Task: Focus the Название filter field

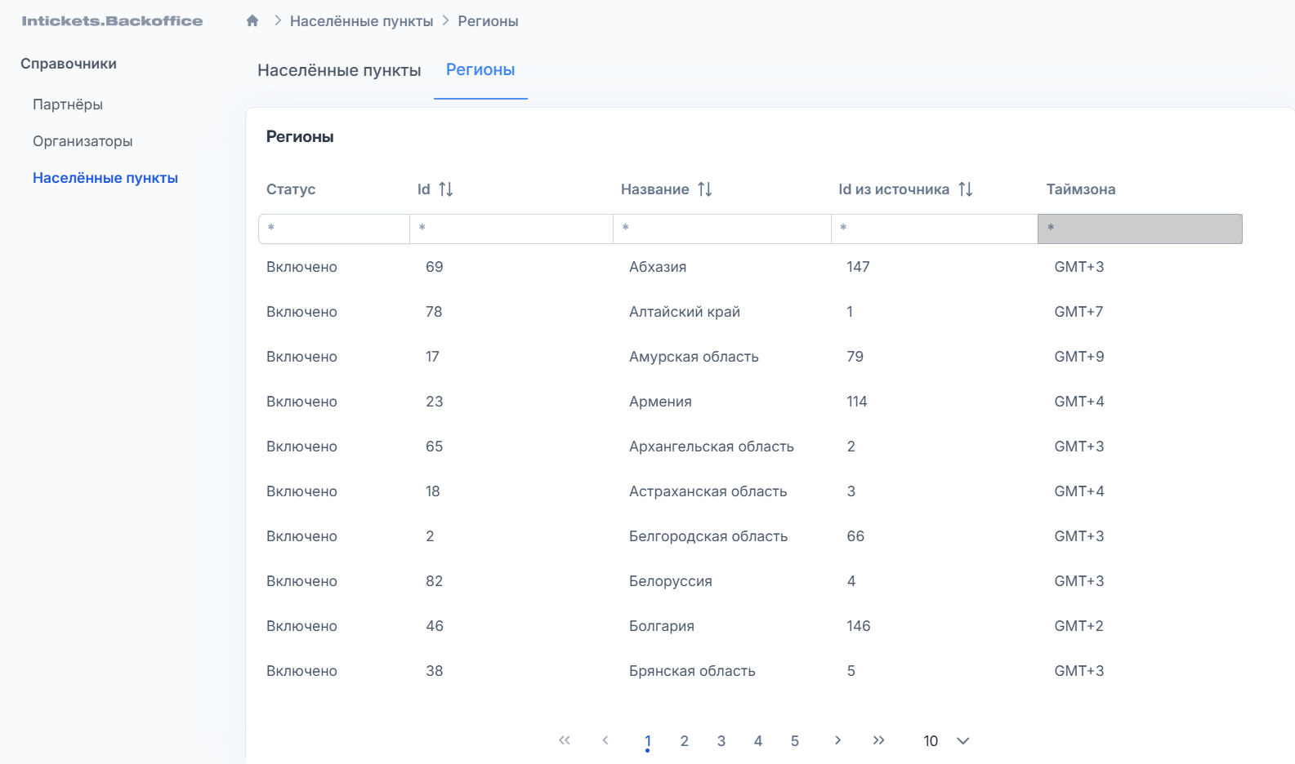Action: [x=722, y=229]
